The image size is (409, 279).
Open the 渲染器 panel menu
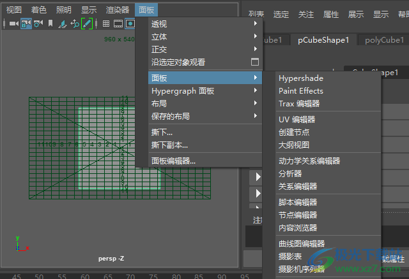point(118,10)
